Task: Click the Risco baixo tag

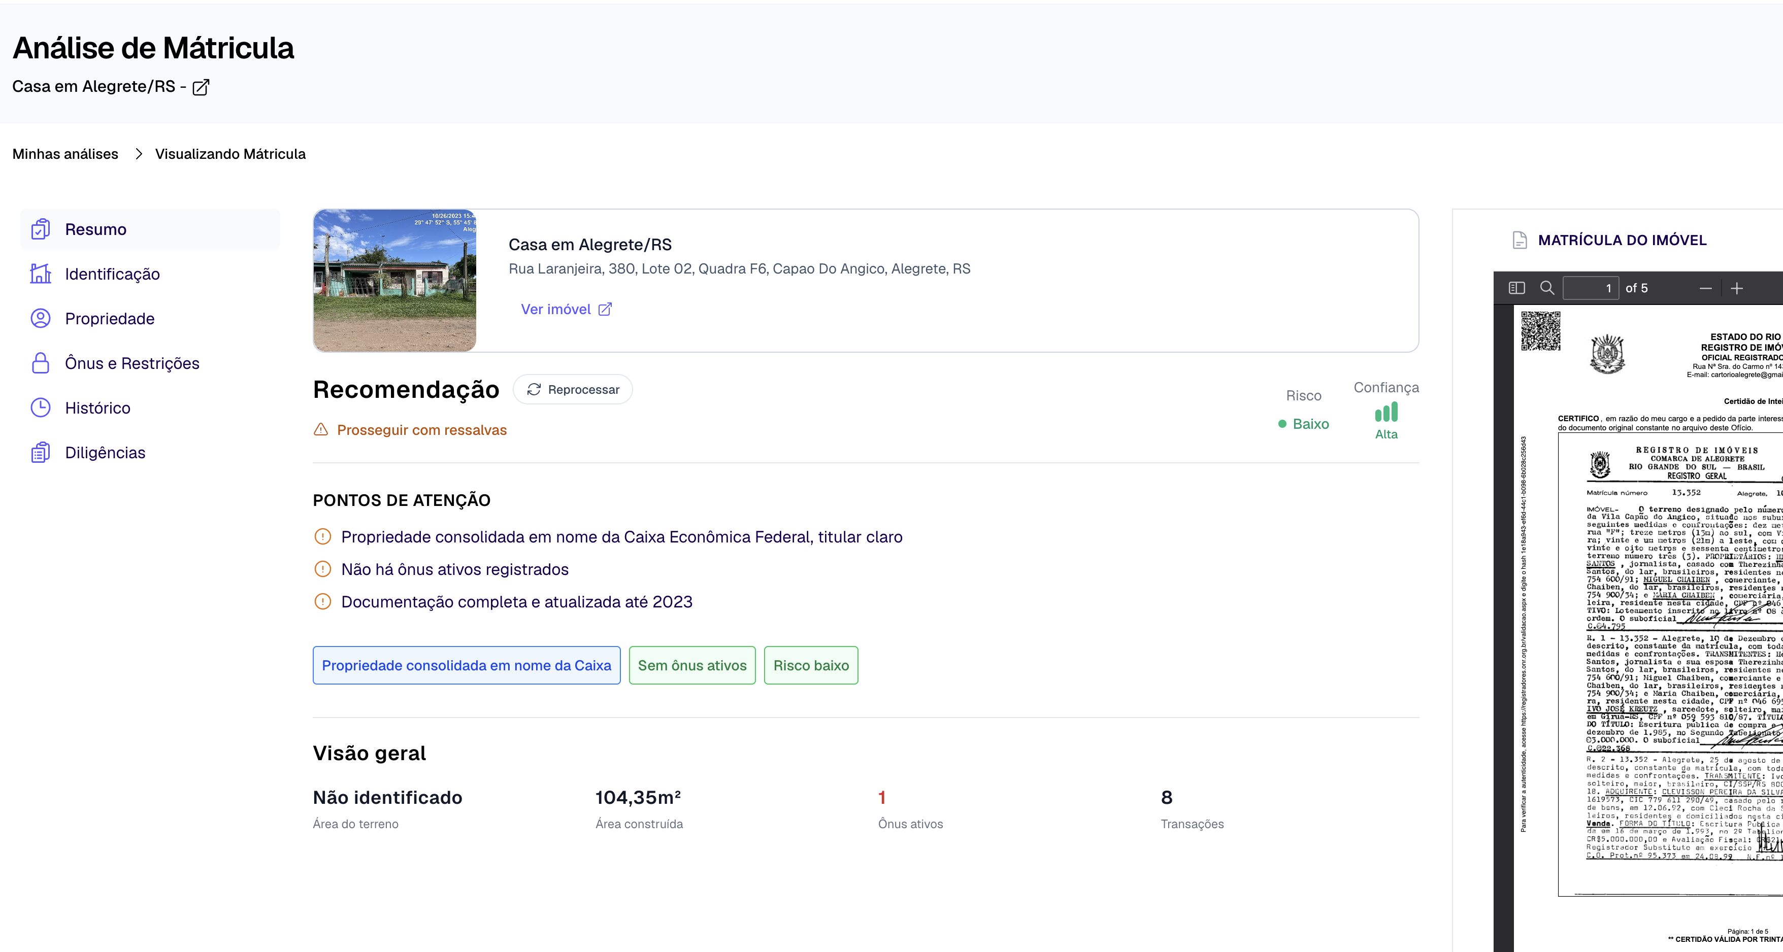Action: tap(811, 666)
